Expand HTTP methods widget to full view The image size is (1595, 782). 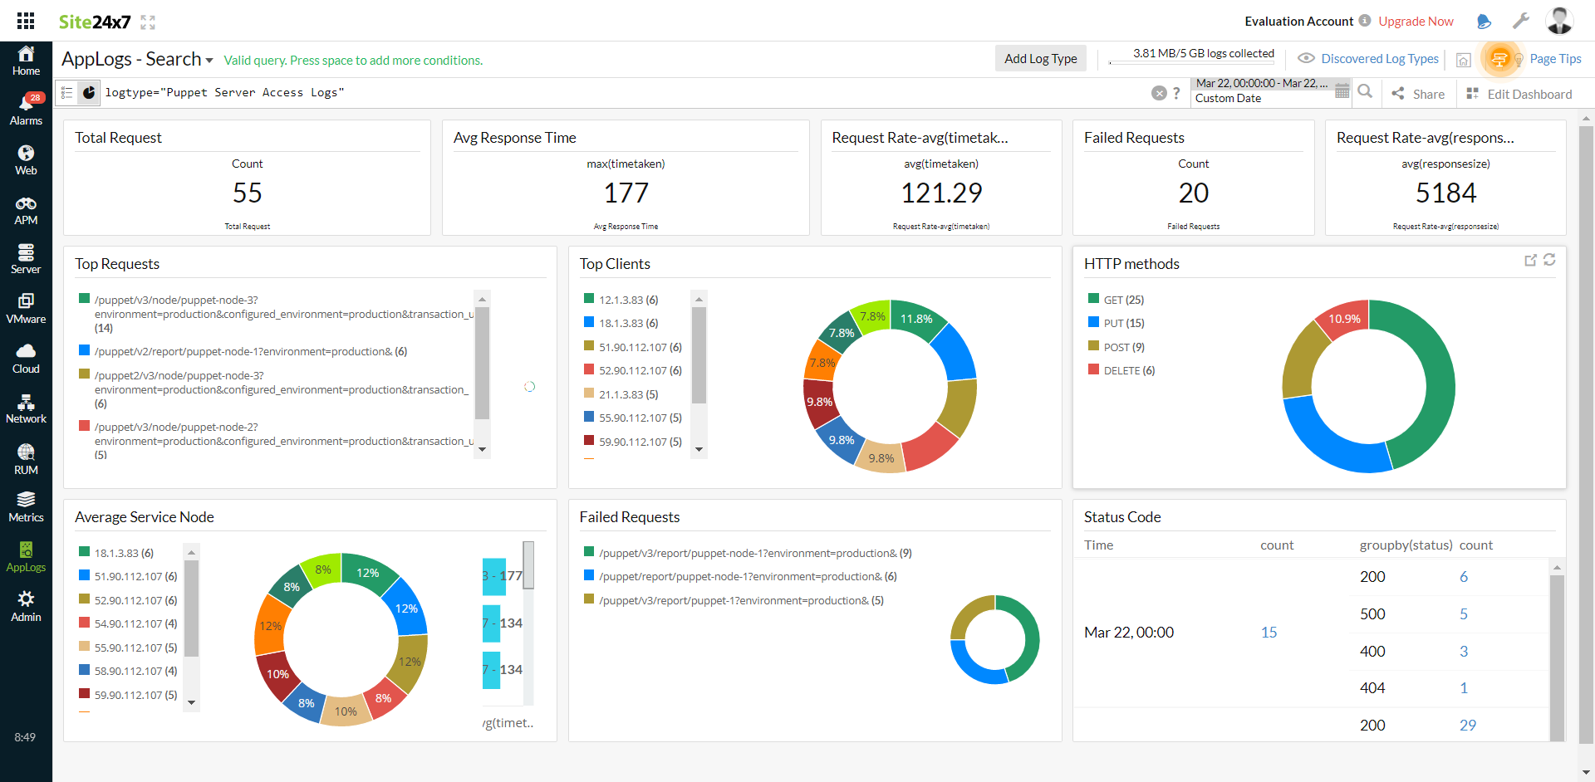pyautogui.click(x=1530, y=260)
